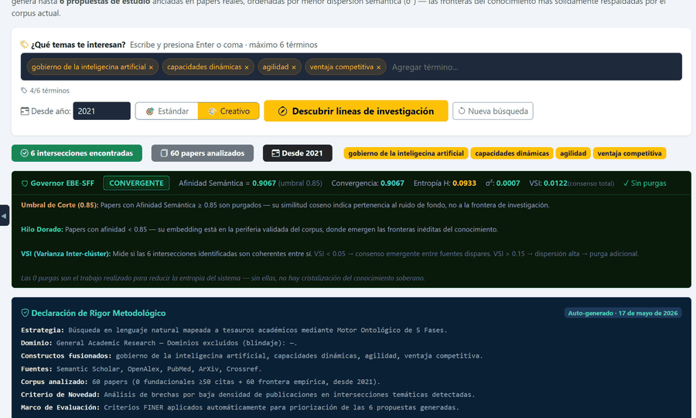
Task: Click the Entropía H value 0.0933
Action: pyautogui.click(x=464, y=183)
